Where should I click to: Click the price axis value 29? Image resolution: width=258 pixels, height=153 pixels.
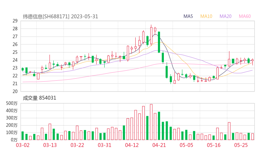(x=15, y=21)
